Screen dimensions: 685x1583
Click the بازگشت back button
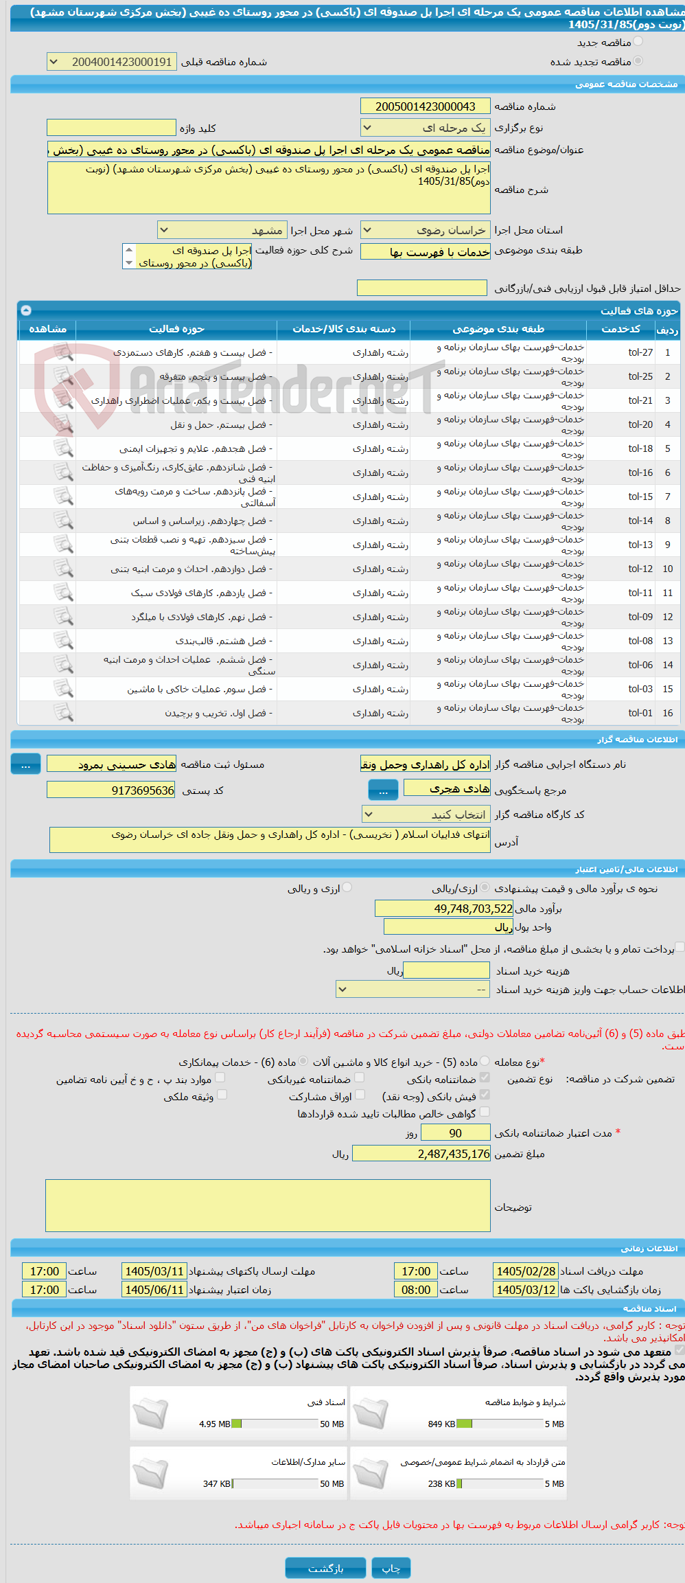coord(326,1568)
